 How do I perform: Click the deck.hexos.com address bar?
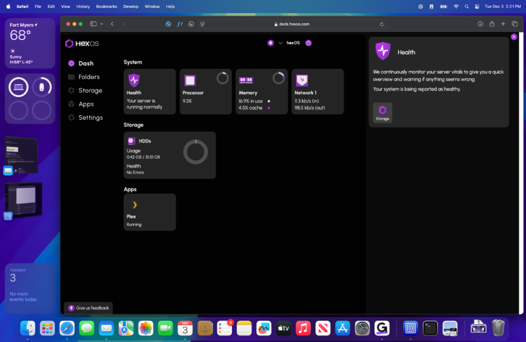tap(292, 24)
